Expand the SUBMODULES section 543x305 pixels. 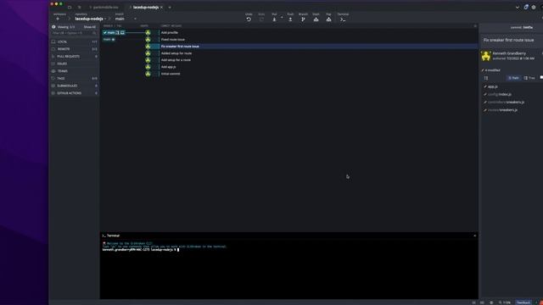(75, 86)
